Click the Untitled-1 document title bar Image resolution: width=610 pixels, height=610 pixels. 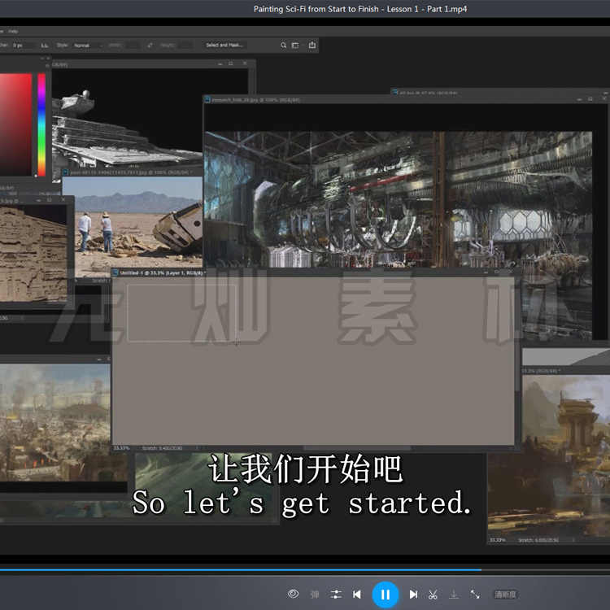(313, 272)
